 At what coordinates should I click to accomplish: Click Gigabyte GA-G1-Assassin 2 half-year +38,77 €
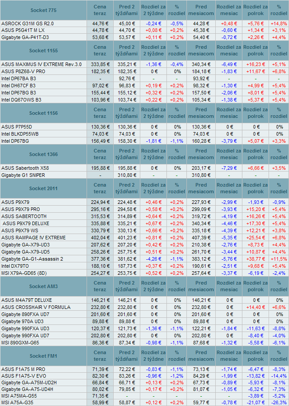click(256, 259)
